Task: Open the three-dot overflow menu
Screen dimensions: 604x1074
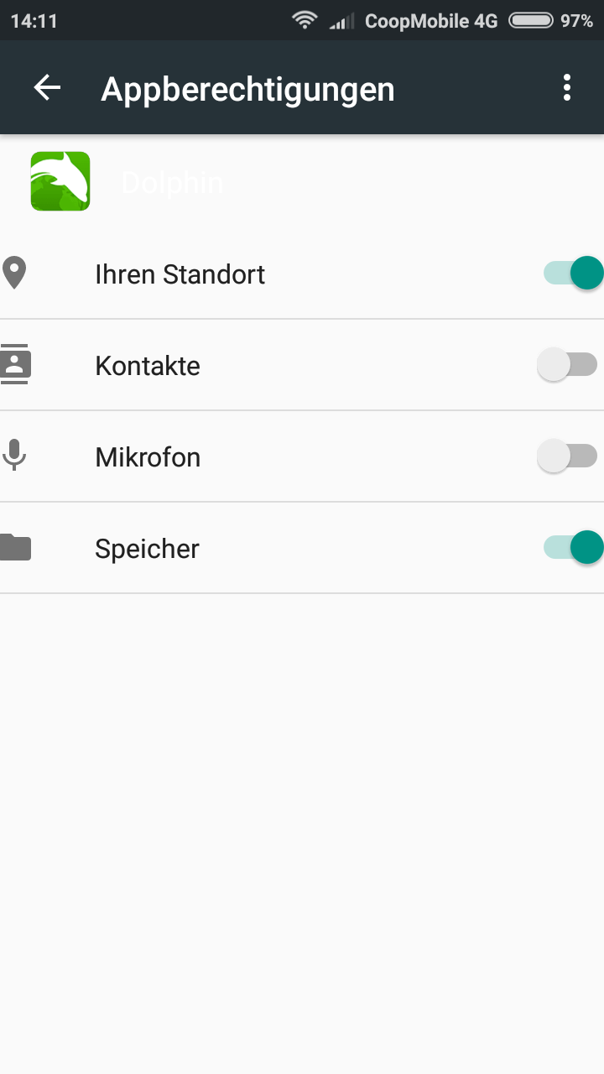Action: pos(567,88)
